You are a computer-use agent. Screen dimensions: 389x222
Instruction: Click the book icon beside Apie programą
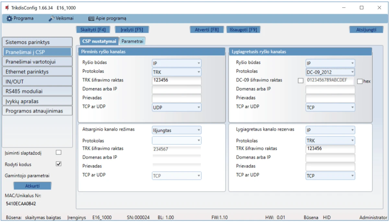[x=91, y=18]
